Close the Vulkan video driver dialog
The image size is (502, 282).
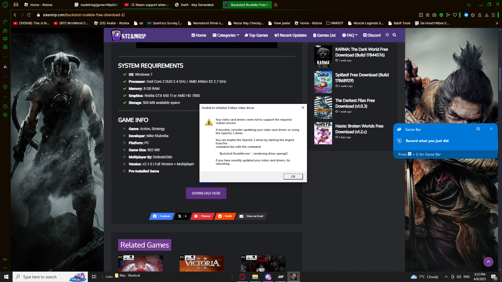coord(303,108)
